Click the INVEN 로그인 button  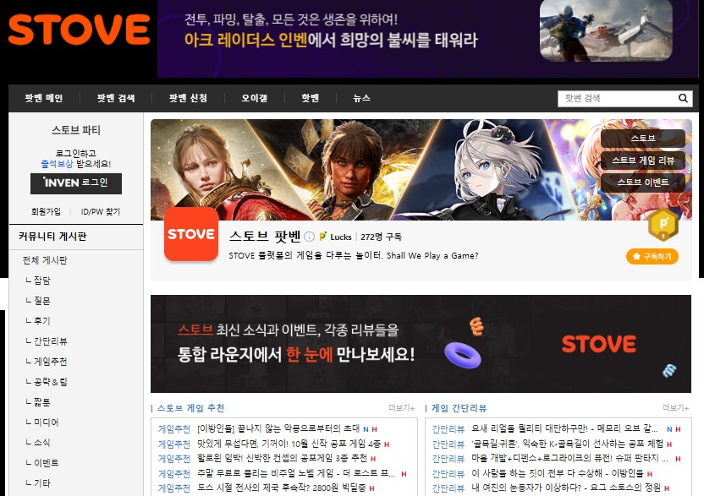tap(76, 183)
